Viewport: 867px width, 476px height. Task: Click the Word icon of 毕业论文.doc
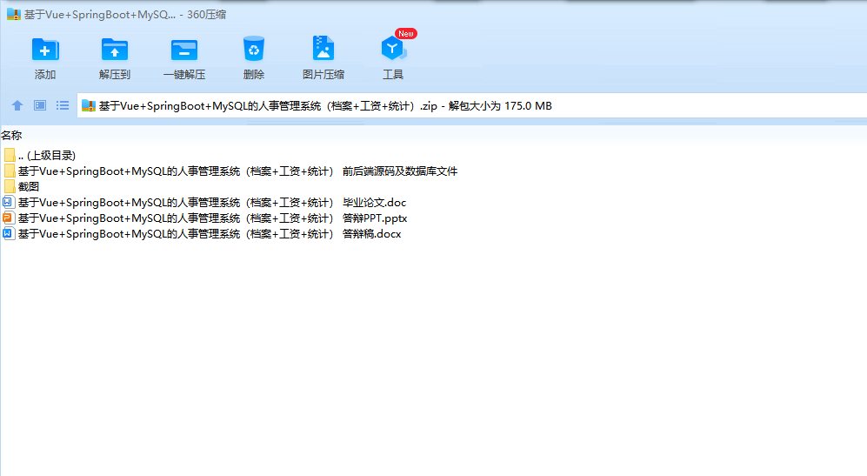click(x=9, y=203)
